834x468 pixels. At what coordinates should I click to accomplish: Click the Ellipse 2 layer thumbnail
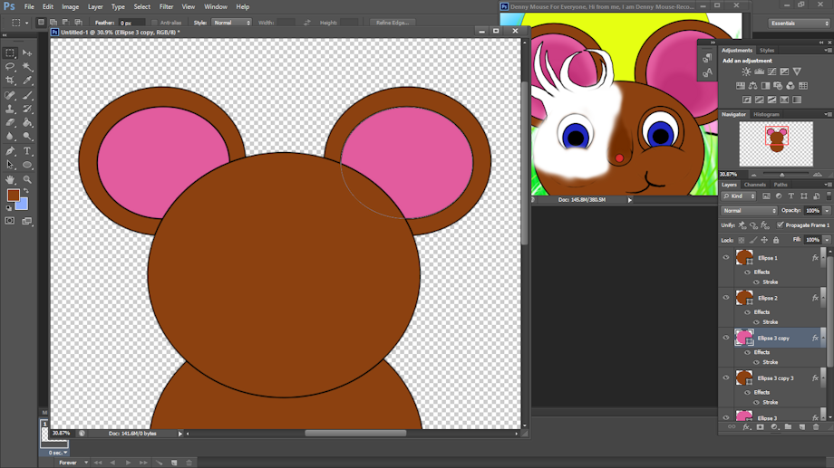[744, 298]
